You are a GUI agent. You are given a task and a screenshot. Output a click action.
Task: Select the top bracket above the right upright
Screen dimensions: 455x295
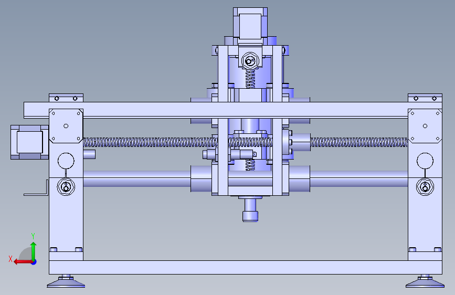425,98
